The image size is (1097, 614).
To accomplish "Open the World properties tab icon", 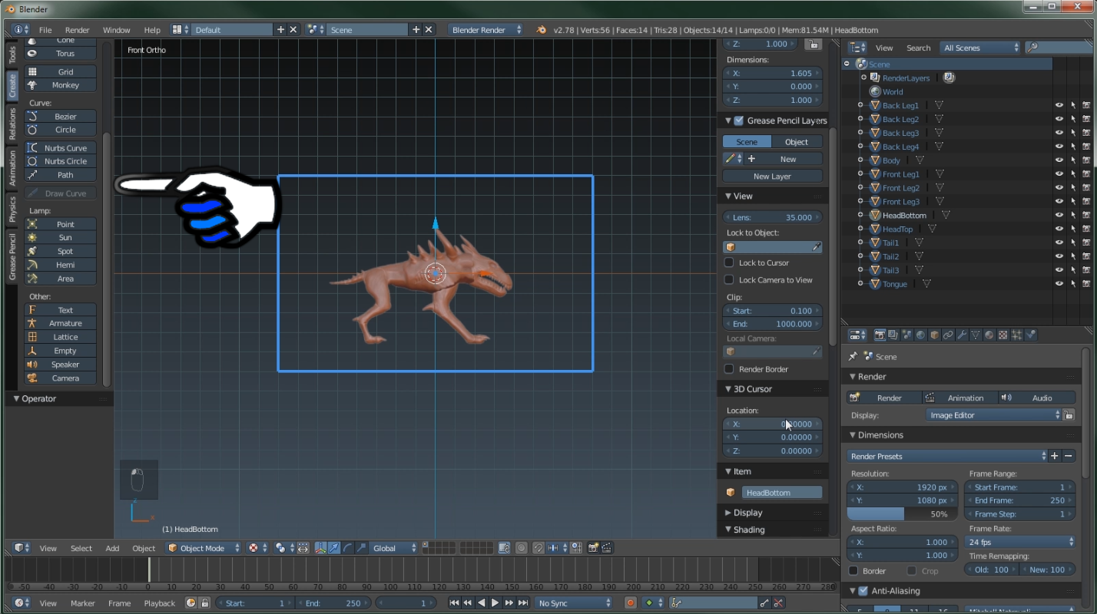I will 920,335.
